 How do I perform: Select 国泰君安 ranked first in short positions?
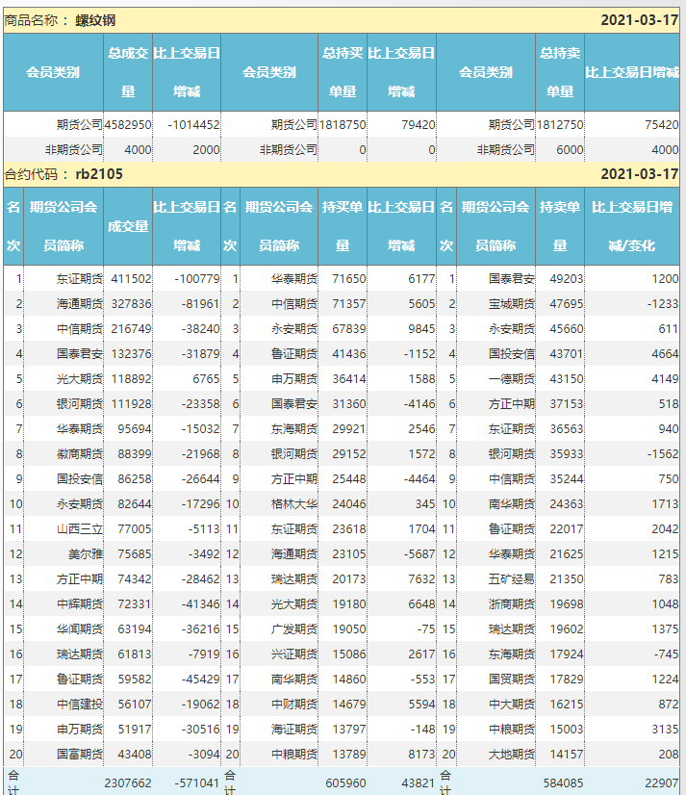coord(512,279)
